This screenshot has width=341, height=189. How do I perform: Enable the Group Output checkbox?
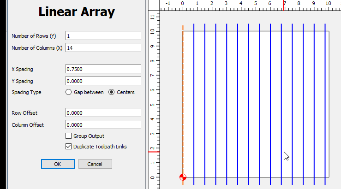pyautogui.click(x=68, y=136)
